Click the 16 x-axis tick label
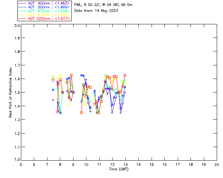Viewport: 223px width, 178px height. point(165,164)
